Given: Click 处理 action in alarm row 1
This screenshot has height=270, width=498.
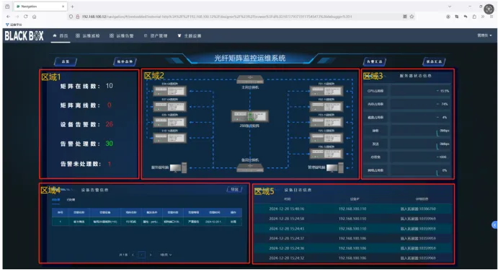Looking at the screenshot, I should pos(233,222).
